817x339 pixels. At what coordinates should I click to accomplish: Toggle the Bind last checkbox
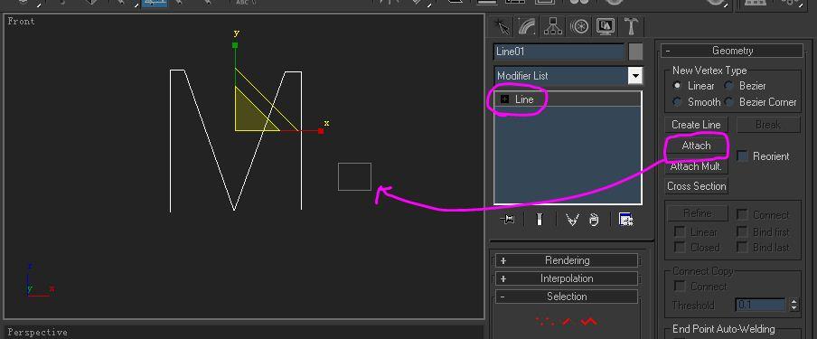(742, 247)
